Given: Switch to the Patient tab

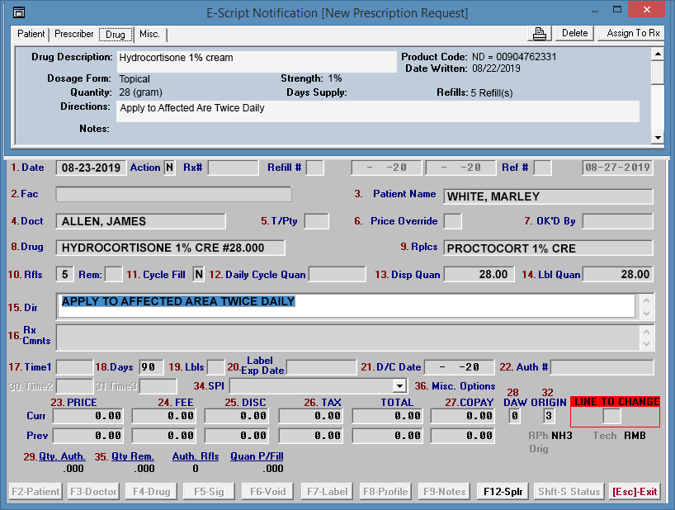Looking at the screenshot, I should [31, 34].
